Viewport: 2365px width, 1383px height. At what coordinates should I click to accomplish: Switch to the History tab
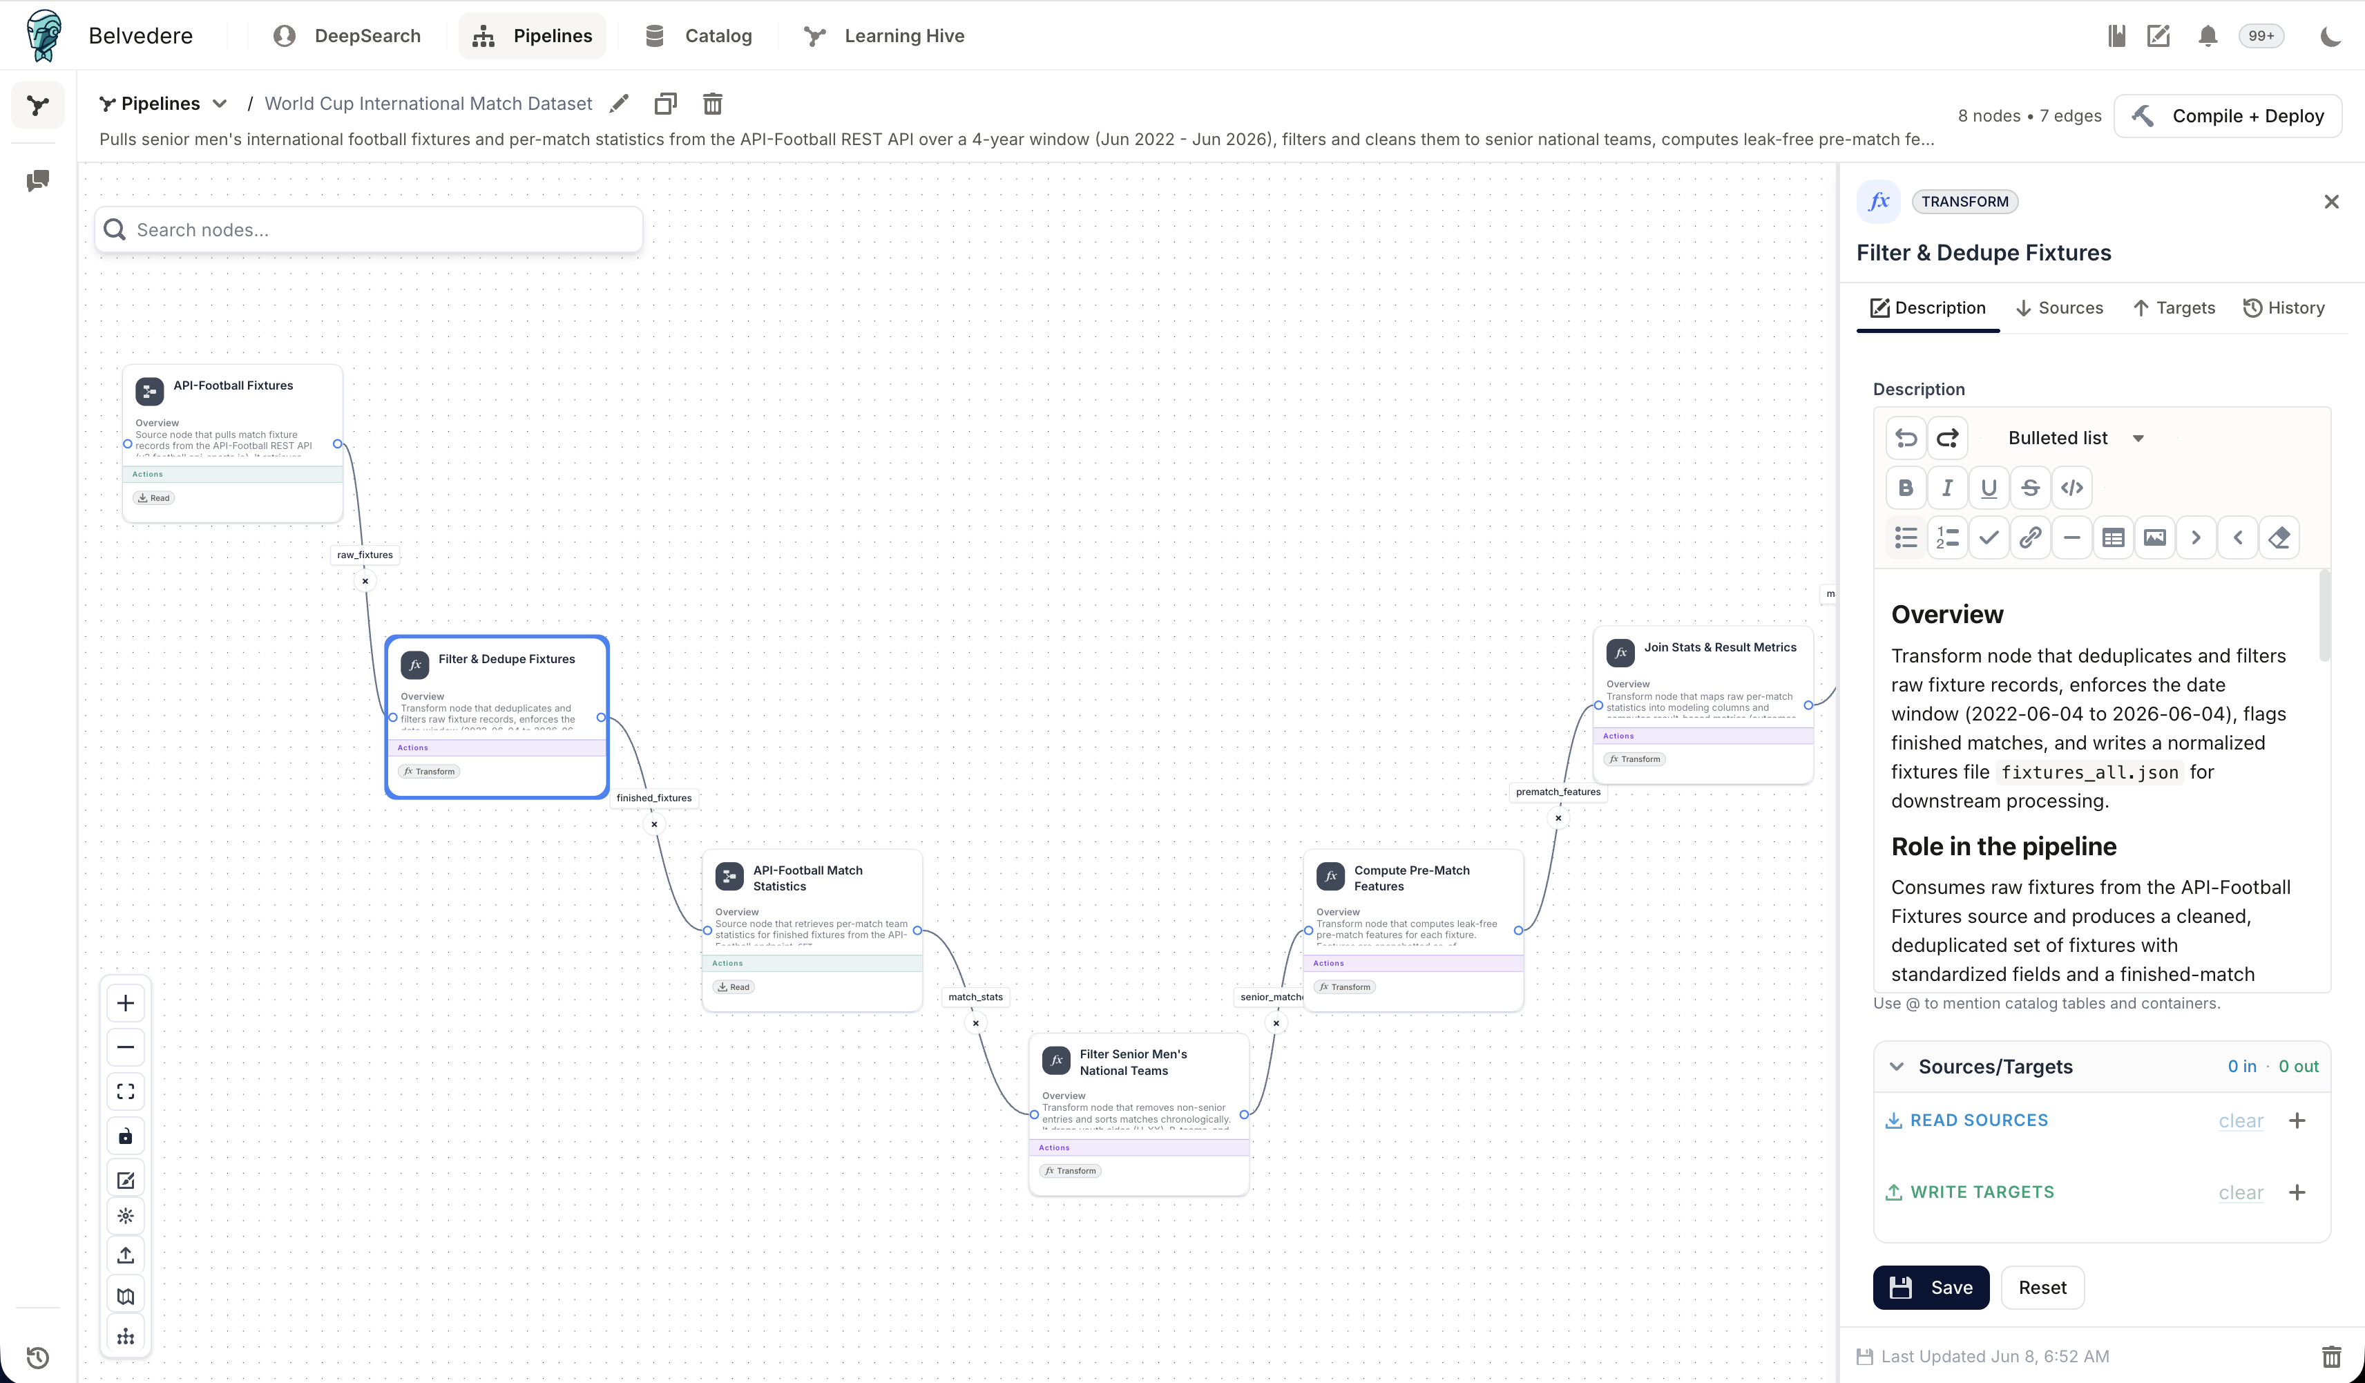tap(2284, 308)
